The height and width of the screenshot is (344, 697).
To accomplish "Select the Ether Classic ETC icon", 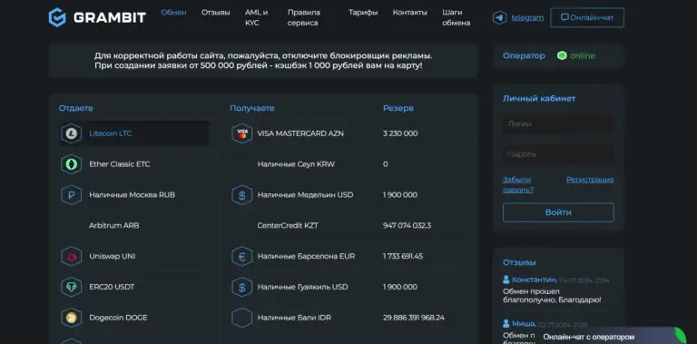I will (x=71, y=164).
